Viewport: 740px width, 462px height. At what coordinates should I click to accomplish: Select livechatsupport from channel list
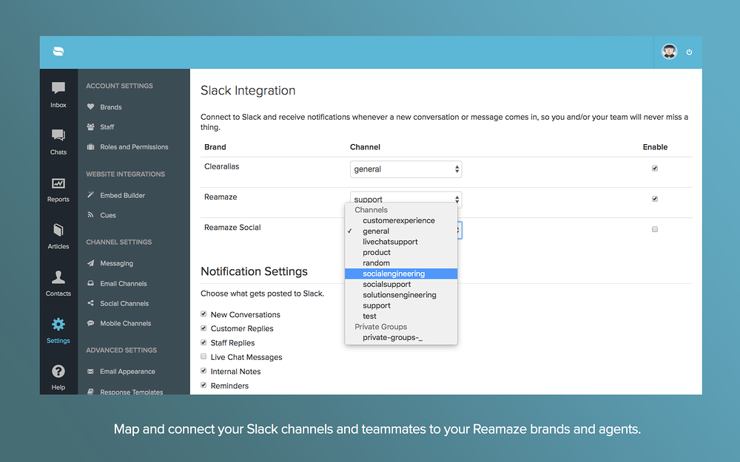coord(401,242)
